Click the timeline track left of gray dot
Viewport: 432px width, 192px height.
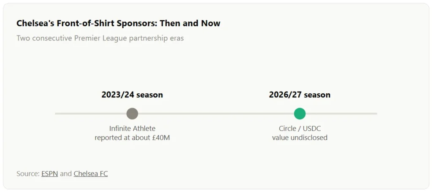pyautogui.click(x=91, y=114)
